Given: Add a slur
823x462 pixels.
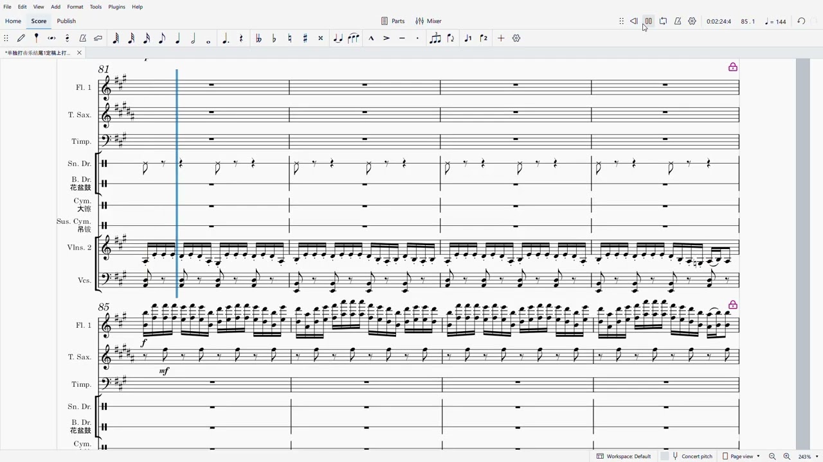Looking at the screenshot, I should coord(353,38).
